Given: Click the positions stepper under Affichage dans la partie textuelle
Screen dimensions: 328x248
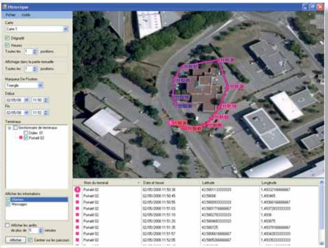Looking at the screenshot, I should click(35, 69).
